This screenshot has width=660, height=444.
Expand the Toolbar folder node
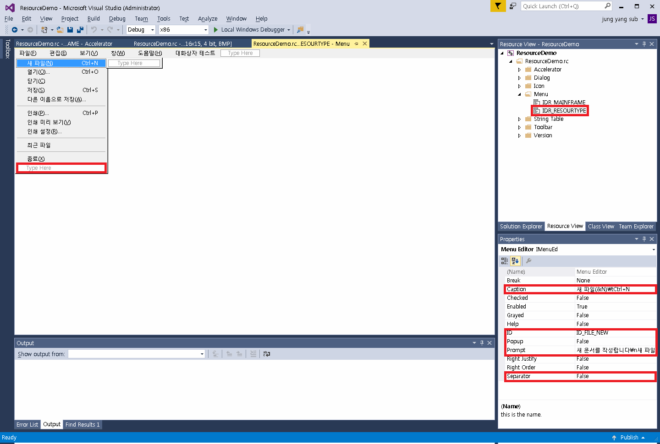(519, 127)
